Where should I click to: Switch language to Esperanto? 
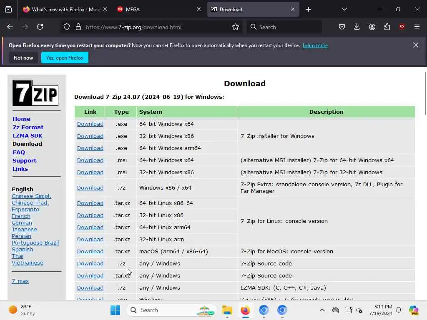[25, 209]
